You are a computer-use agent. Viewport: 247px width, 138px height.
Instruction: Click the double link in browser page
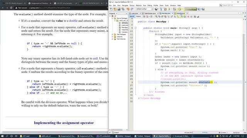click(x=73, y=21)
